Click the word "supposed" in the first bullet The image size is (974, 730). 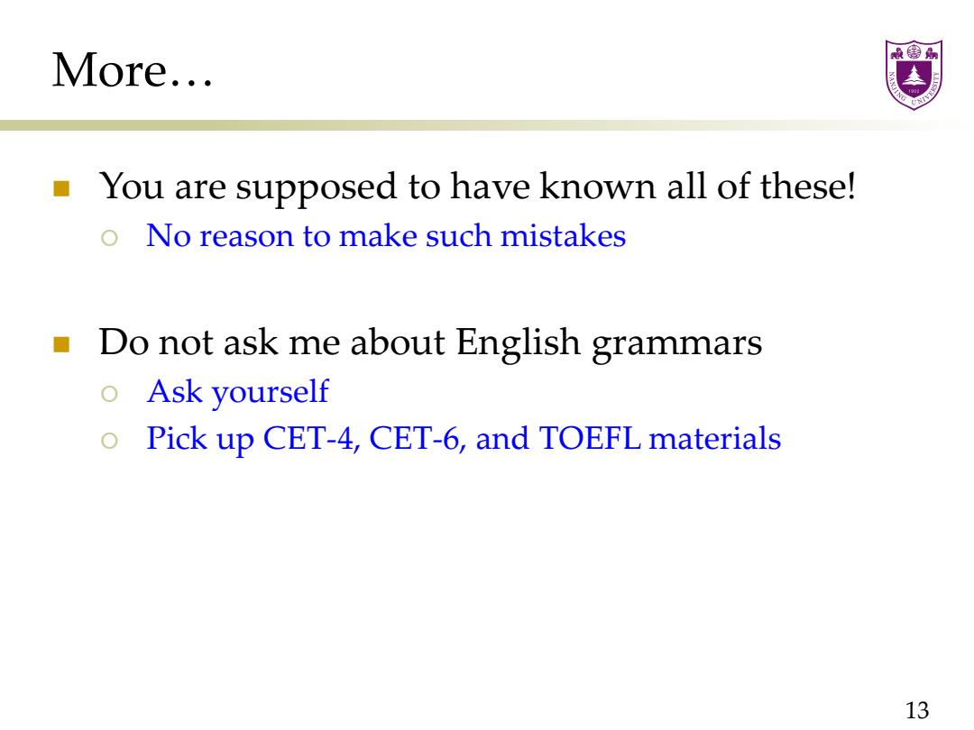(316, 188)
